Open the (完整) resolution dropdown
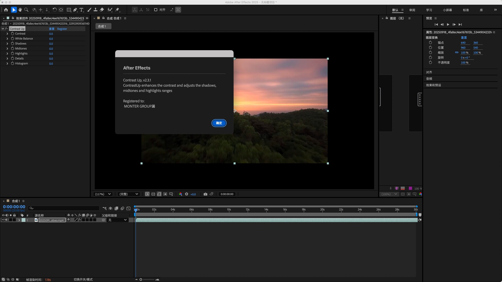Viewport: 502px width, 282px height. pos(128,194)
